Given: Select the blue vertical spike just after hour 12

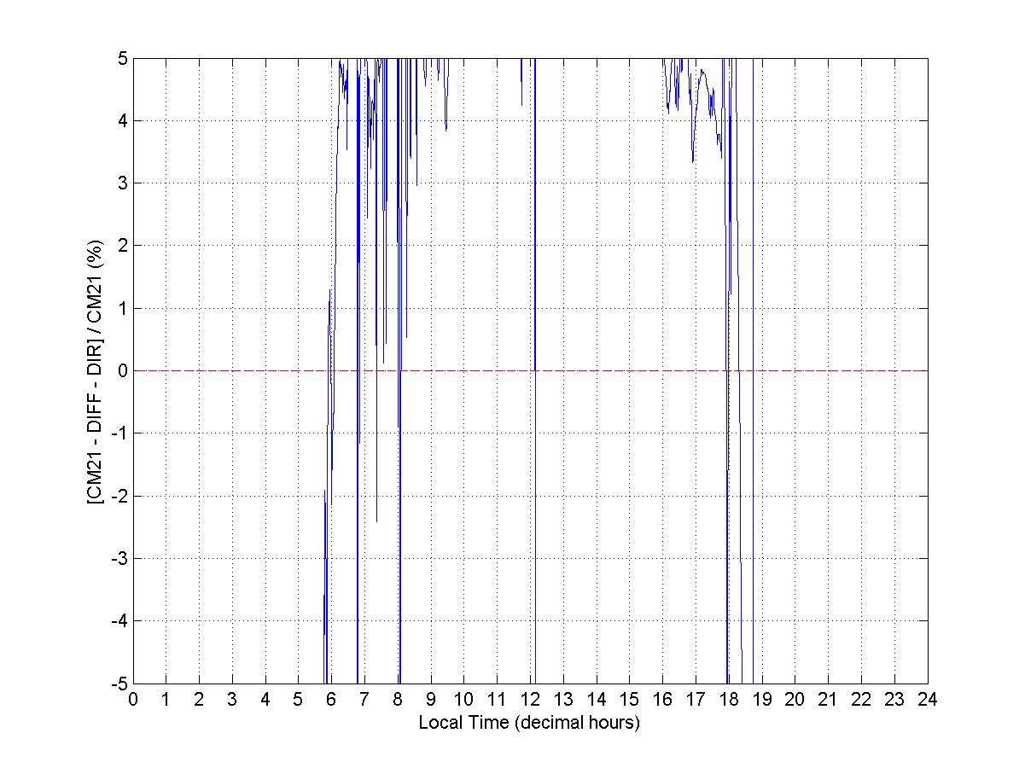Looking at the screenshot, I should [535, 213].
